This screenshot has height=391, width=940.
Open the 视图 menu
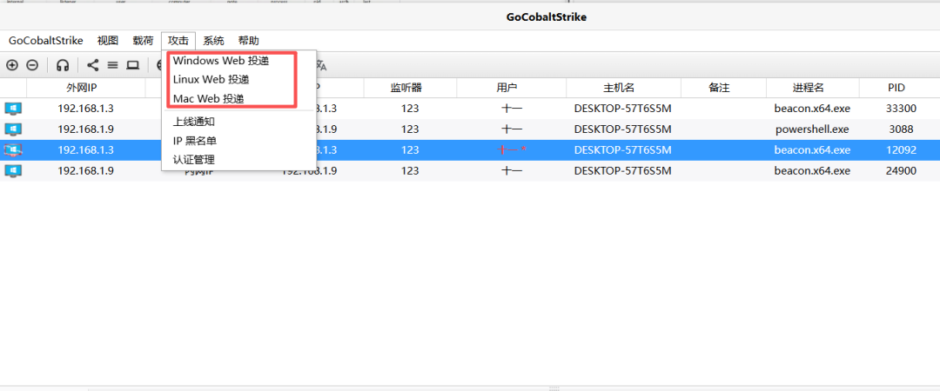click(108, 41)
